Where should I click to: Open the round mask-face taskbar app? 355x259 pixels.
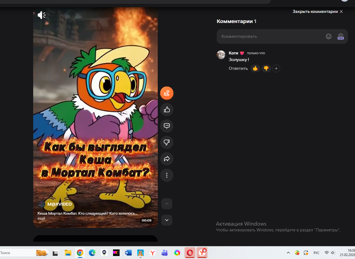(x=104, y=253)
